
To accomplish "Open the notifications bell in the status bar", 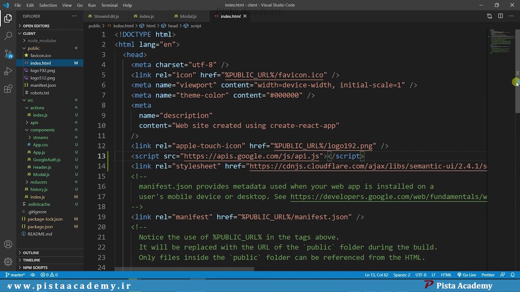I will 513,275.
